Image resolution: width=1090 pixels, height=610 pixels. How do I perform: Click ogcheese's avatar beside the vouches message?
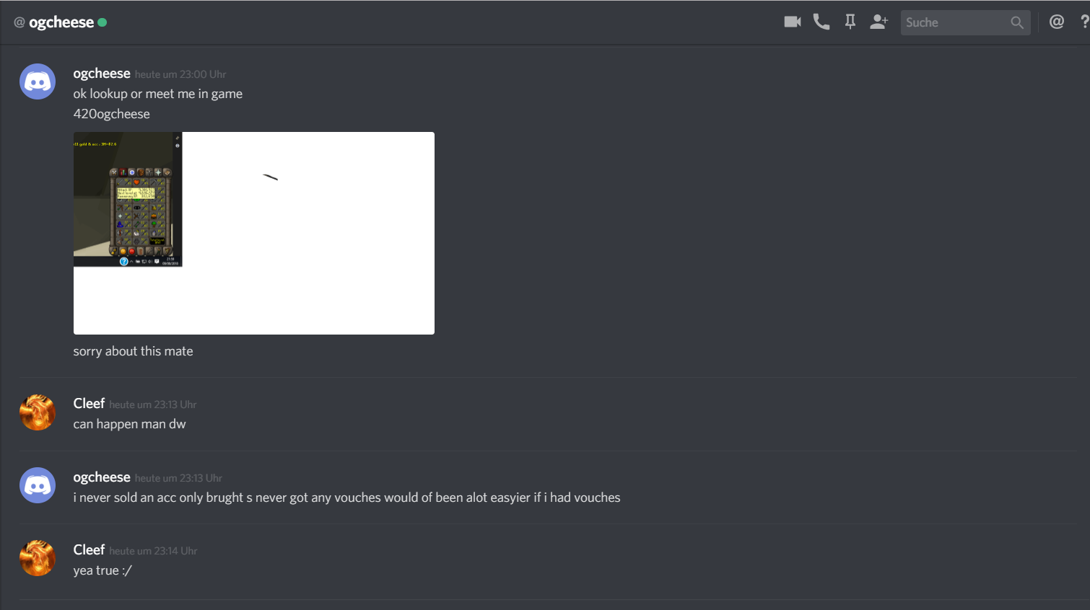38,485
